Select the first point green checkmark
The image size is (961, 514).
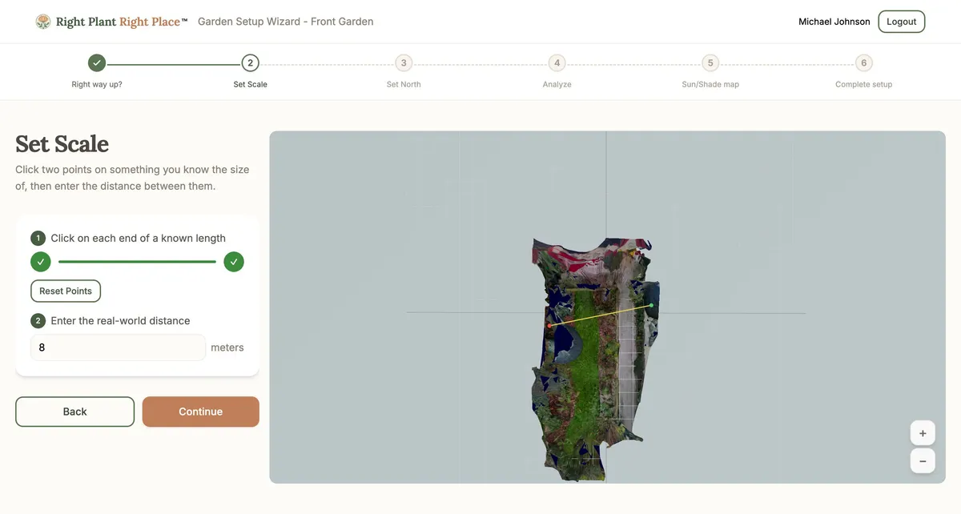(x=41, y=262)
